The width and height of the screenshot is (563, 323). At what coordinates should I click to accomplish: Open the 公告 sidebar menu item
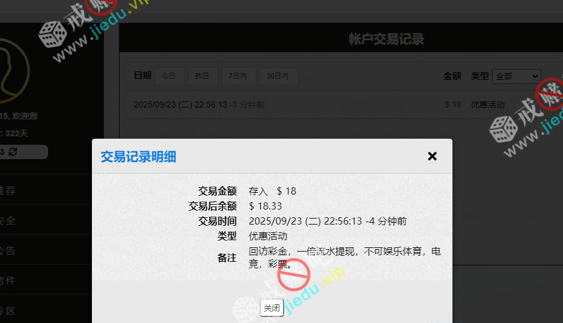coord(8,250)
